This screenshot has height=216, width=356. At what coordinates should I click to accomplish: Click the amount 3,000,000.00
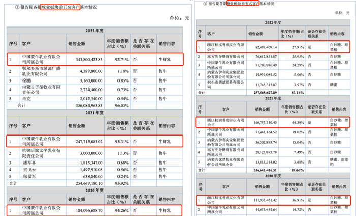pos(91,153)
